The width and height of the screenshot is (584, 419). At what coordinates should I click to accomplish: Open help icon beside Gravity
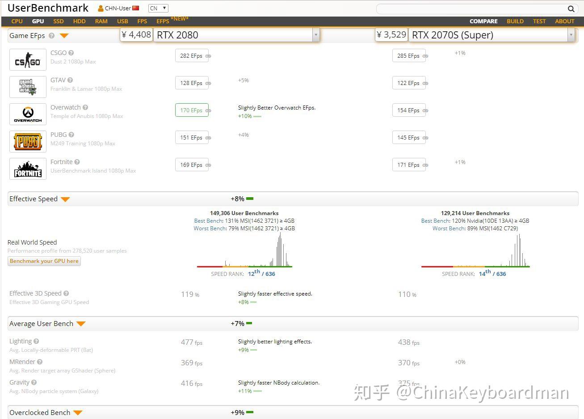(x=34, y=382)
